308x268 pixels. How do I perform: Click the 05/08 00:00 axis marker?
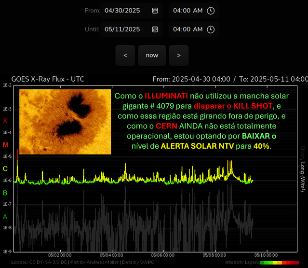pos(214,255)
